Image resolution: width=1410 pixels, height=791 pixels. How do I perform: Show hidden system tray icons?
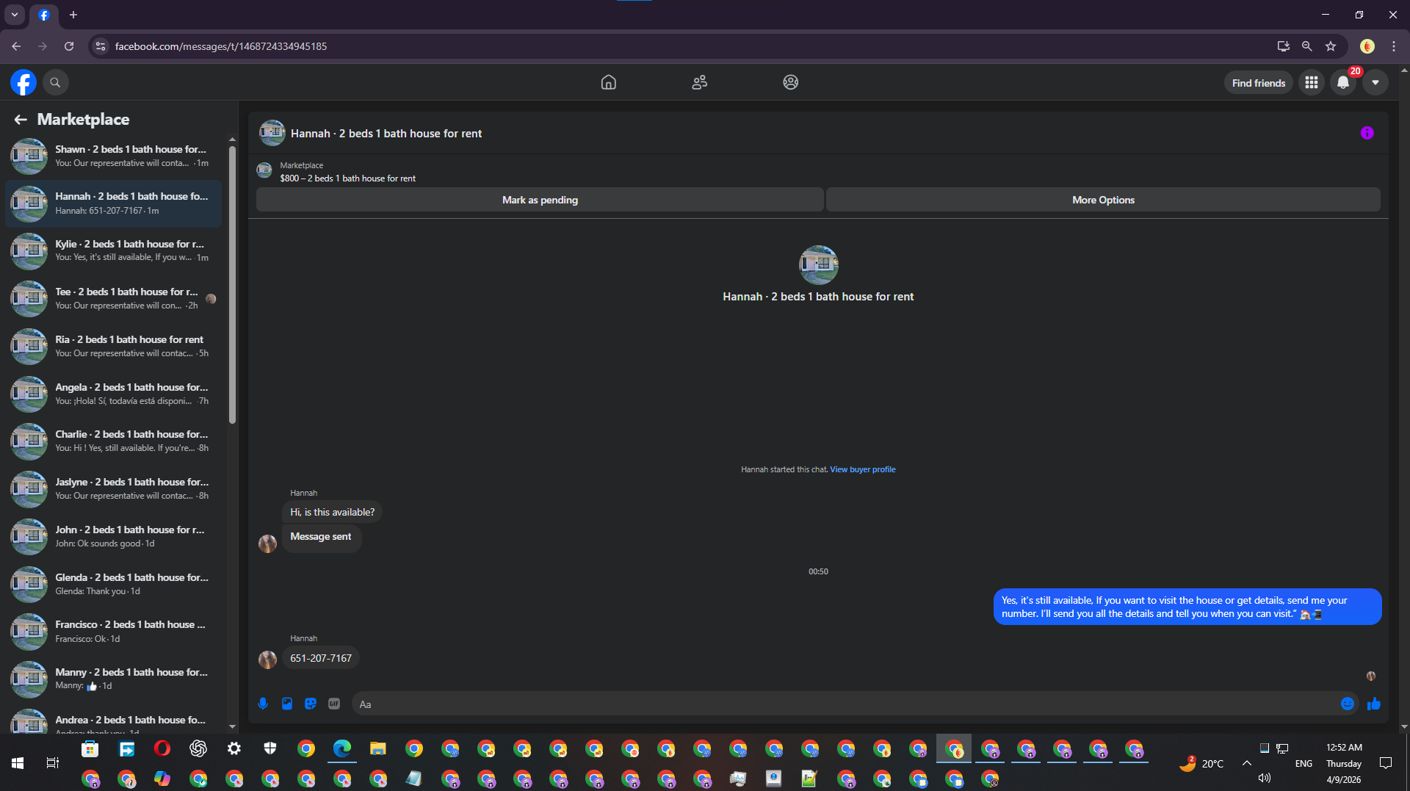[1247, 763]
